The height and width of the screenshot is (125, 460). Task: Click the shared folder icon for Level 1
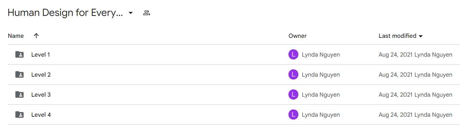tap(19, 55)
